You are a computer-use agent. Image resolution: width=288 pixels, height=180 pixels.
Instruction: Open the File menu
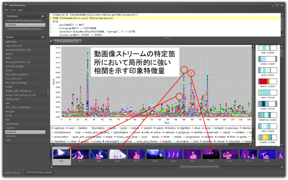click(7, 9)
